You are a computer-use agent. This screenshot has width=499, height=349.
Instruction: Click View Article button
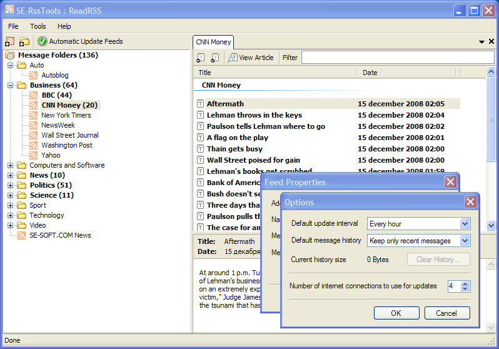251,58
